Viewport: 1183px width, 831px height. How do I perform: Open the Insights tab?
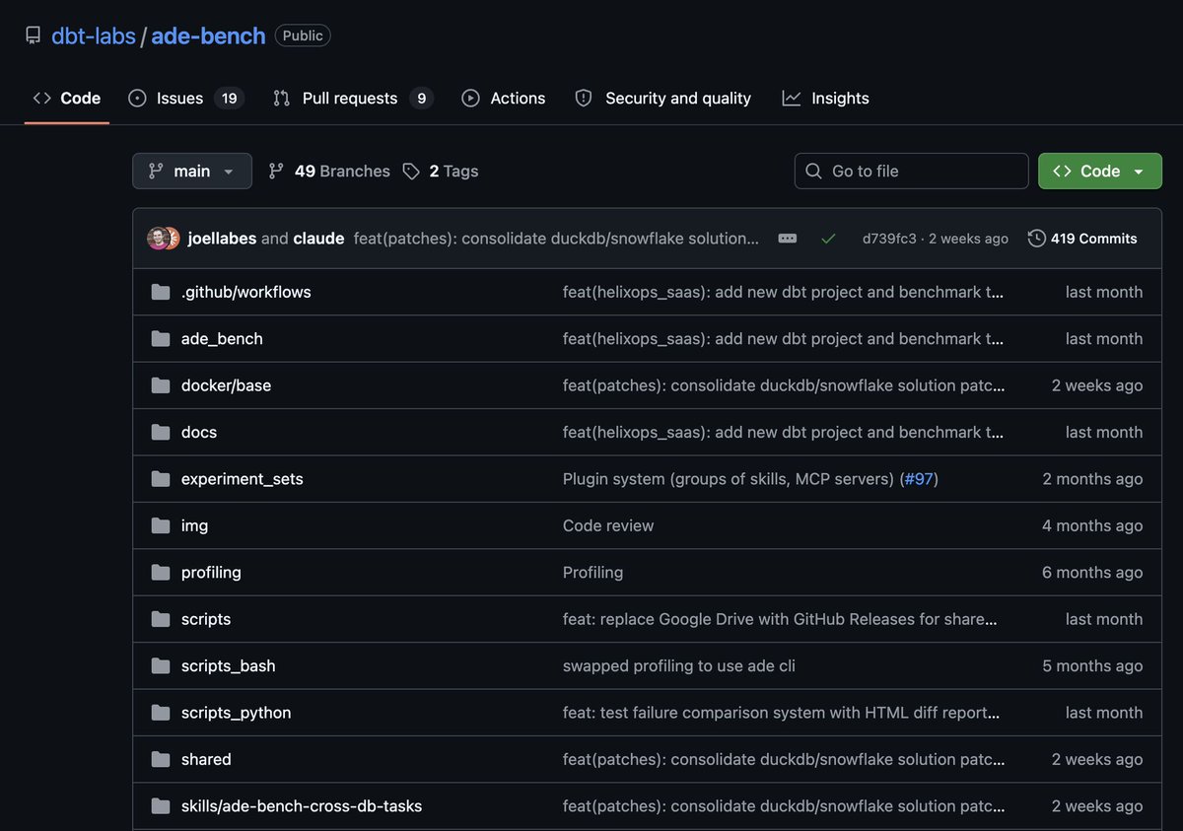826,98
